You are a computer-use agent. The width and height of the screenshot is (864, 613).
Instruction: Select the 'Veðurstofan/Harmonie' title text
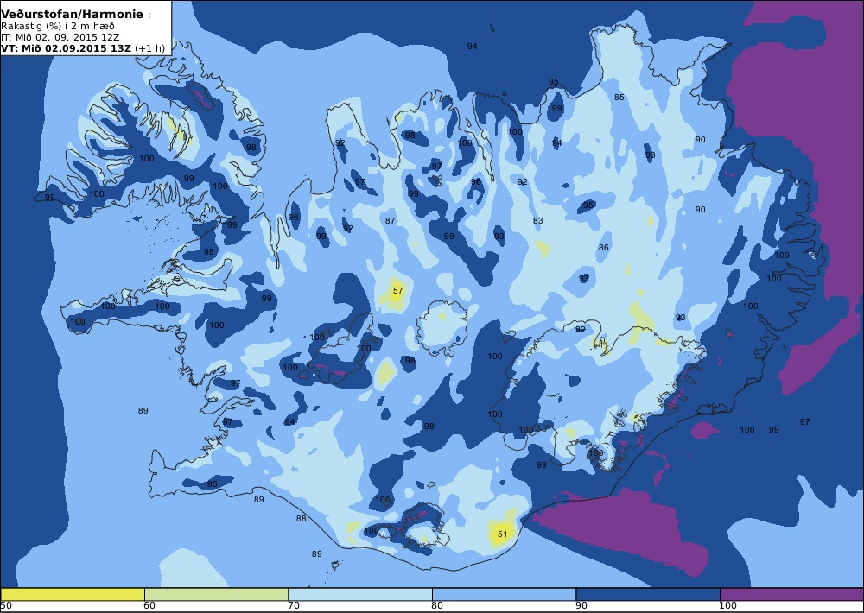tap(73, 15)
